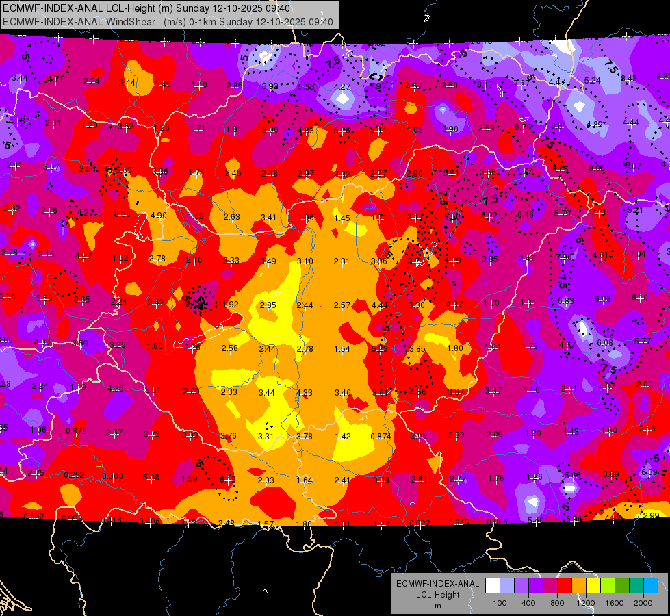The width and height of the screenshot is (670, 616).
Task: Click the grid value 1.42
Action: point(343,437)
